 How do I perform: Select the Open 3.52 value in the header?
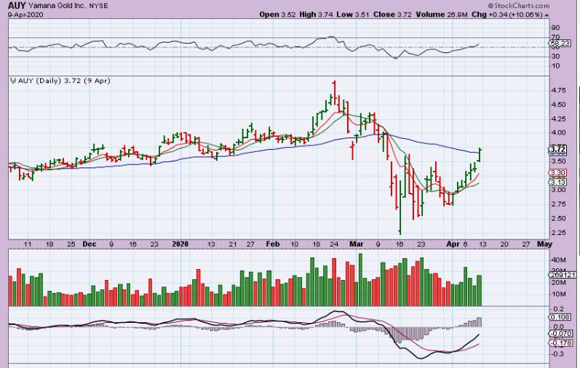point(277,15)
